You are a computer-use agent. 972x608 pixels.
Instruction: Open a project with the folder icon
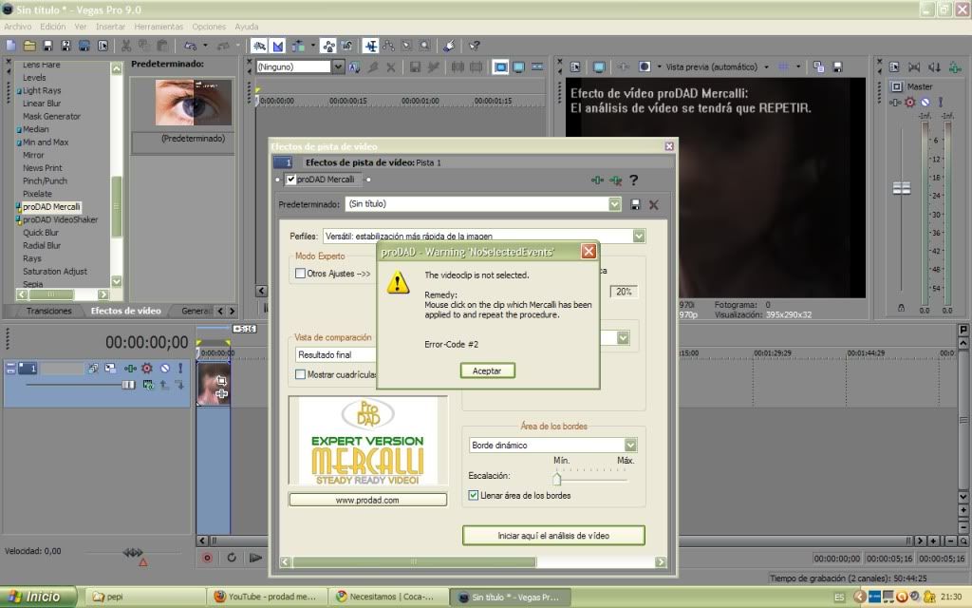pyautogui.click(x=29, y=46)
